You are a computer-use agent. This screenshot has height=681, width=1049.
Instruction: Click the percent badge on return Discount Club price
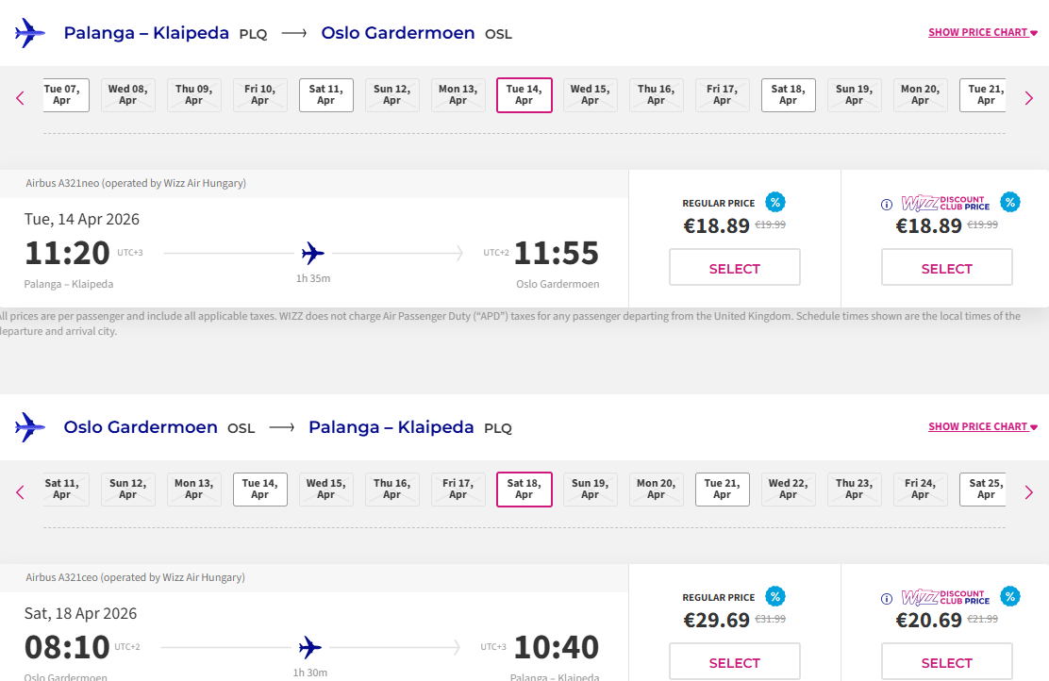[x=1010, y=596]
